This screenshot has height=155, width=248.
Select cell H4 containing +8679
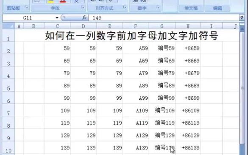188,73
